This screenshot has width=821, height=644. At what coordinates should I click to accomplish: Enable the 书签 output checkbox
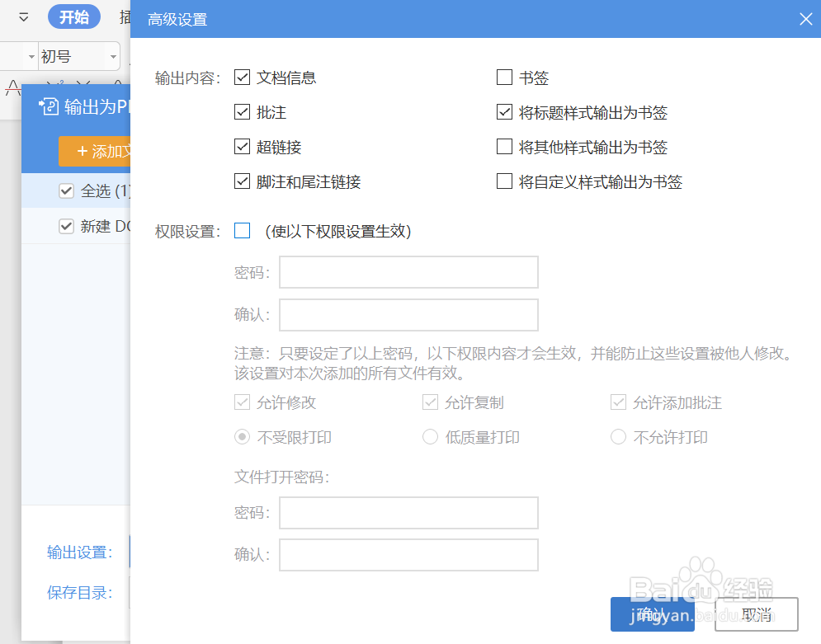pyautogui.click(x=504, y=78)
